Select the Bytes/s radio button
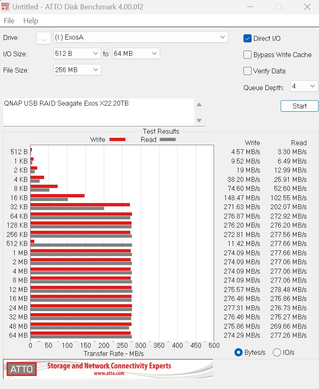The width and height of the screenshot is (319, 389). click(239, 352)
